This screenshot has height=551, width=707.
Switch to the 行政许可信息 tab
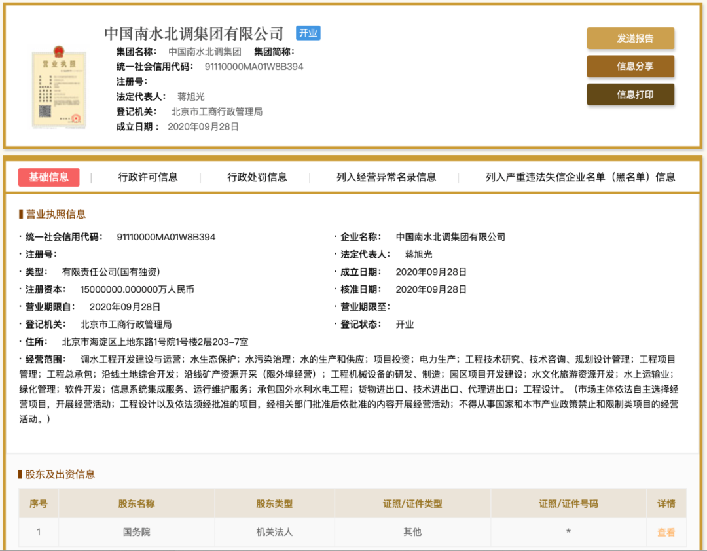tap(148, 177)
